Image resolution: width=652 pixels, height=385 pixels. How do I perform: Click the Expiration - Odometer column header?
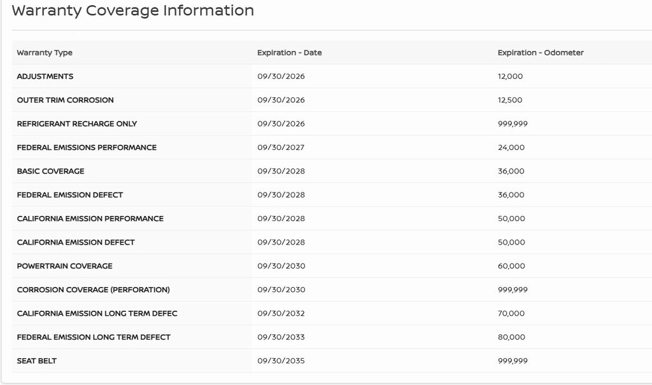(540, 53)
